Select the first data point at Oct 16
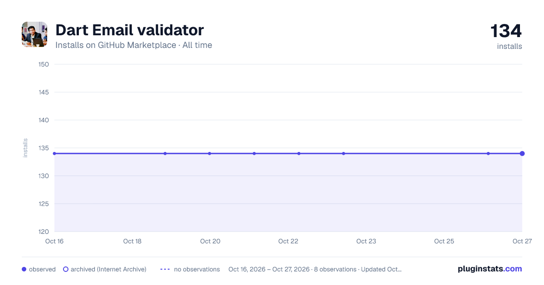 tap(54, 153)
